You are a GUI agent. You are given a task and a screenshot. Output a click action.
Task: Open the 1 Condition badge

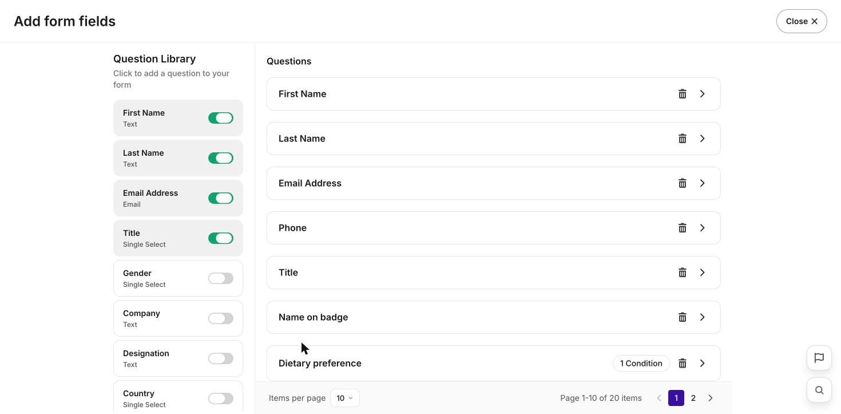pyautogui.click(x=641, y=363)
